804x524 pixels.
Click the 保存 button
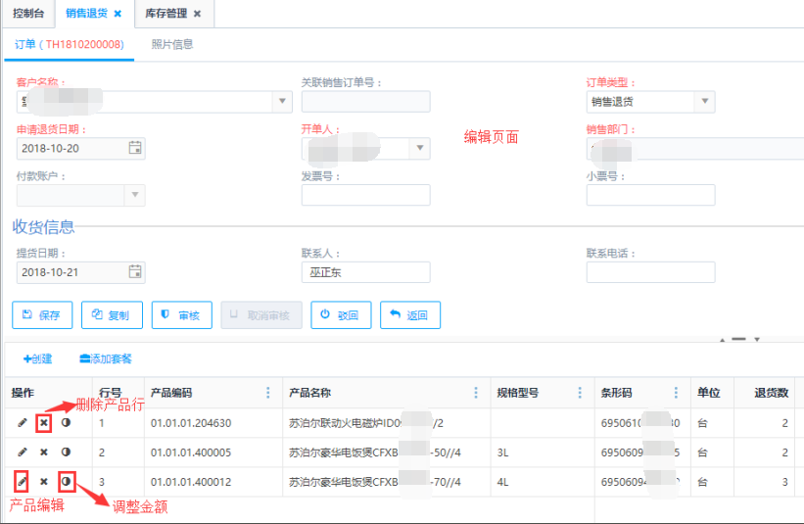point(41,315)
